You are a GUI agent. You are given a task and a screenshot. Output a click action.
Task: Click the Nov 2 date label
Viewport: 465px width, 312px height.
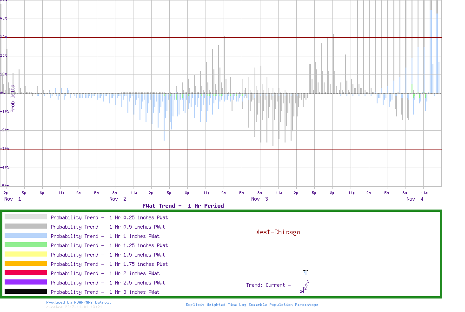(x=118, y=199)
